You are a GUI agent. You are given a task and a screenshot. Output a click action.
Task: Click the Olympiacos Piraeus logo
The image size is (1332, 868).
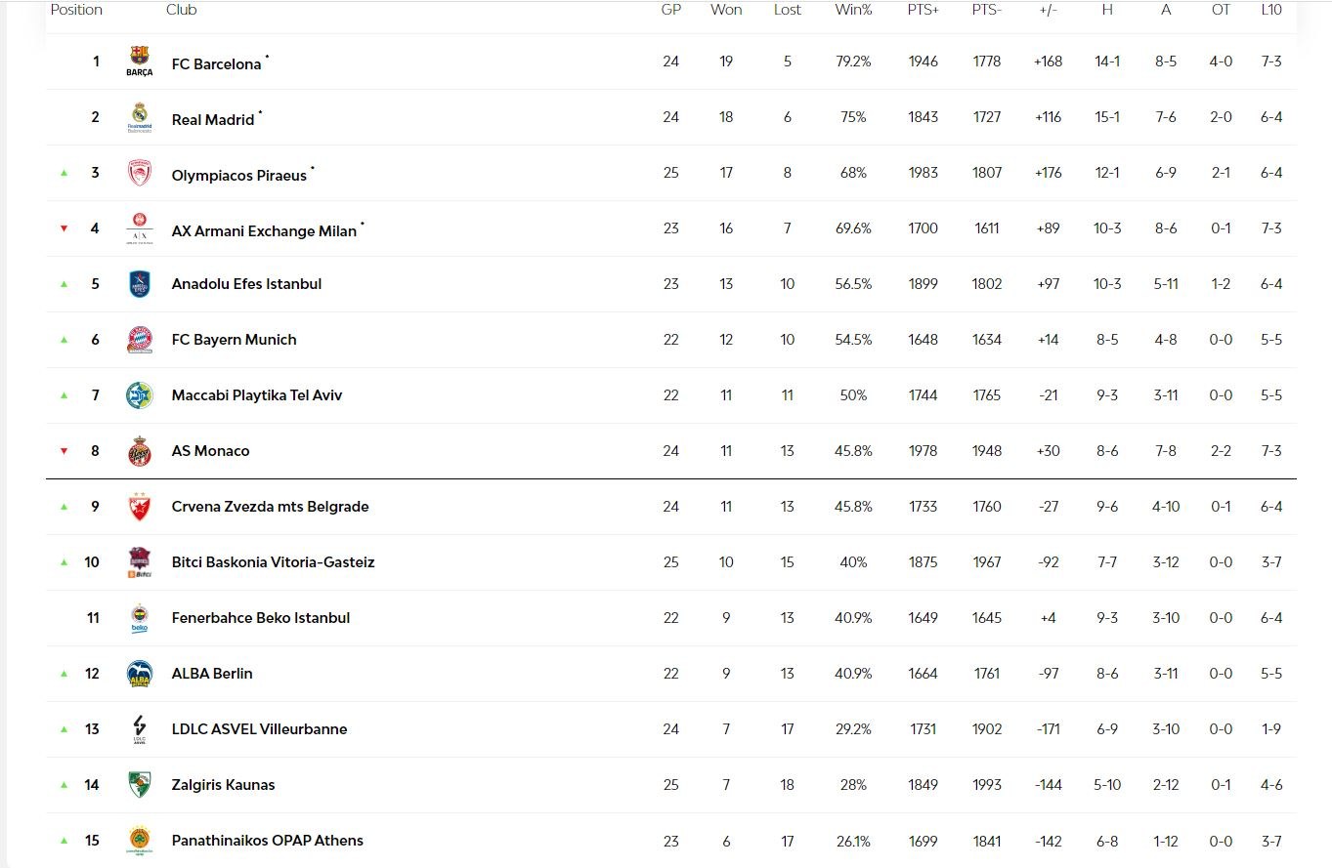coord(140,173)
